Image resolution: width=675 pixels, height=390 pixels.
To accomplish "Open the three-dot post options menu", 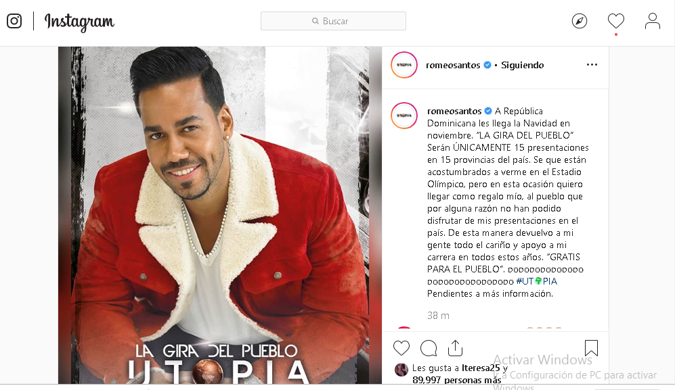I will pyautogui.click(x=592, y=64).
